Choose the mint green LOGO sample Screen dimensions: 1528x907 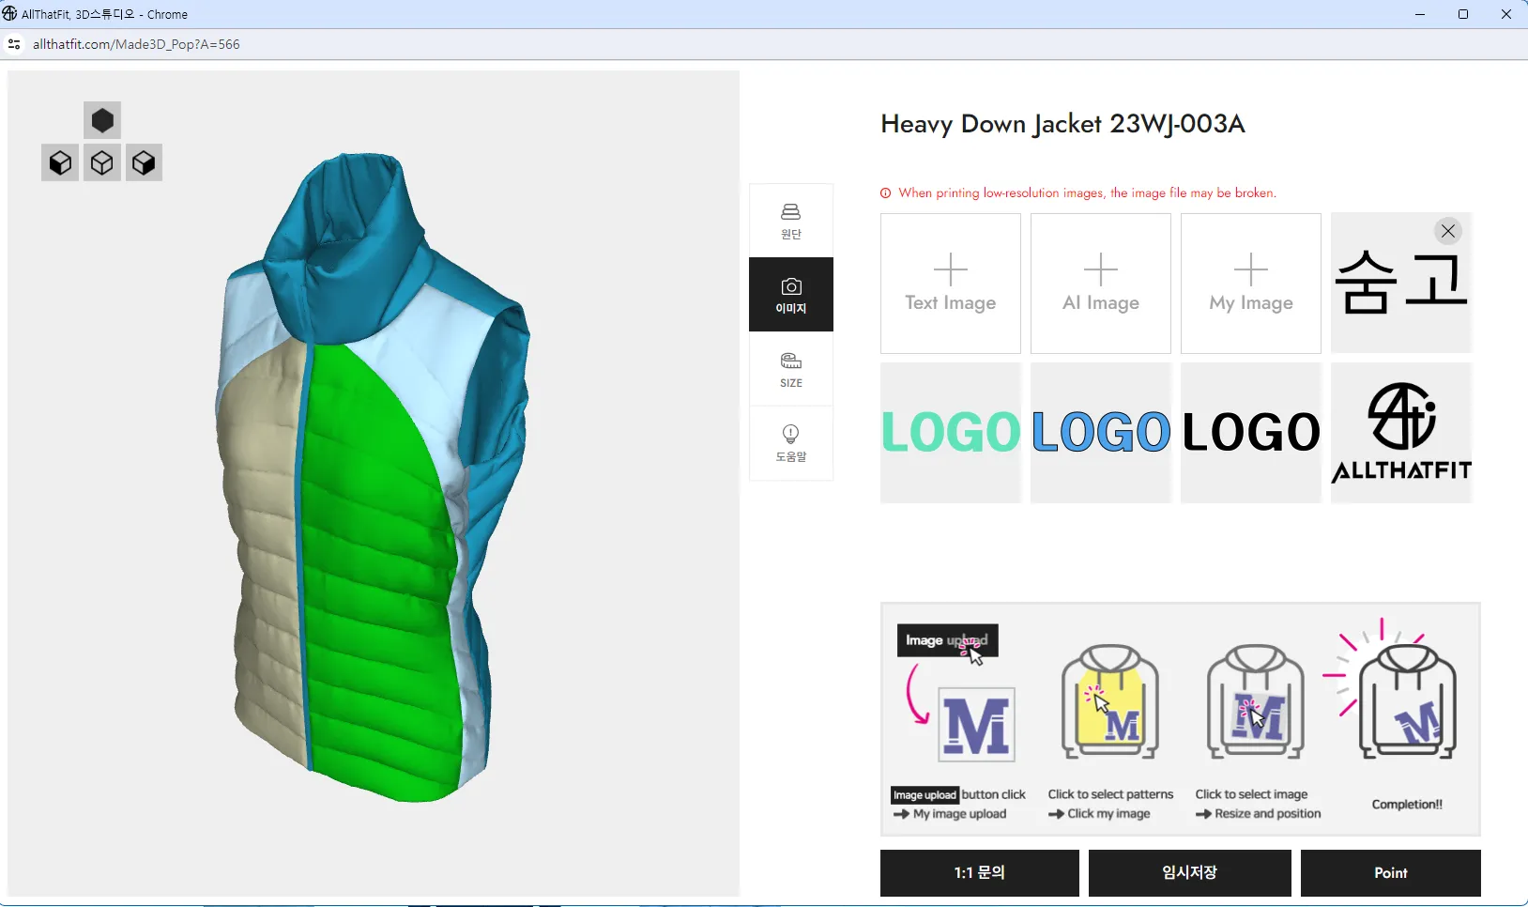pos(950,433)
